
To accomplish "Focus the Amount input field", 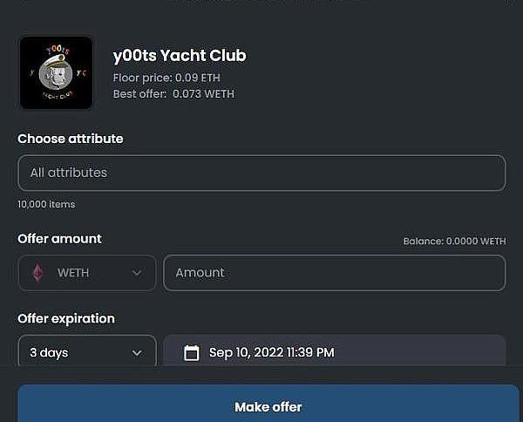I will point(334,273).
